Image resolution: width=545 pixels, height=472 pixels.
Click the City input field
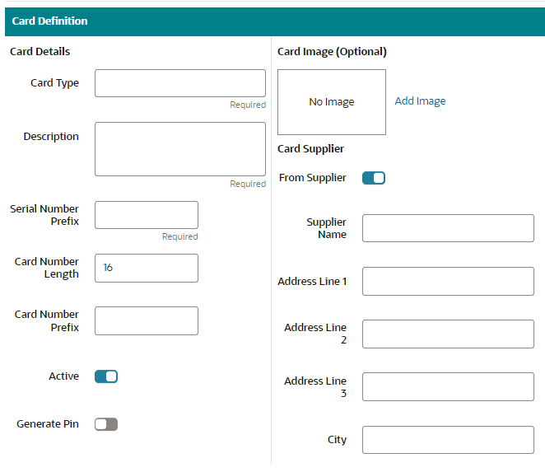(448, 440)
